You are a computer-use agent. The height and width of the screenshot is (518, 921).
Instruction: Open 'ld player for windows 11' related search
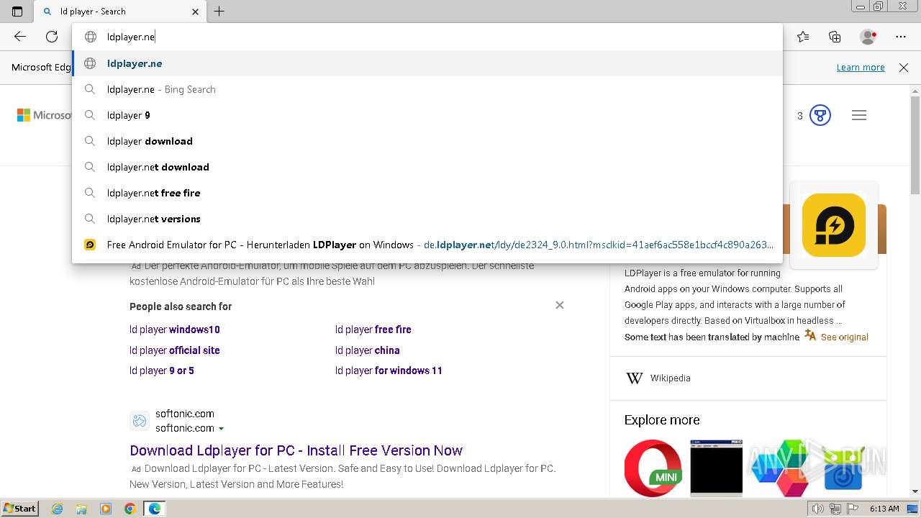click(389, 371)
